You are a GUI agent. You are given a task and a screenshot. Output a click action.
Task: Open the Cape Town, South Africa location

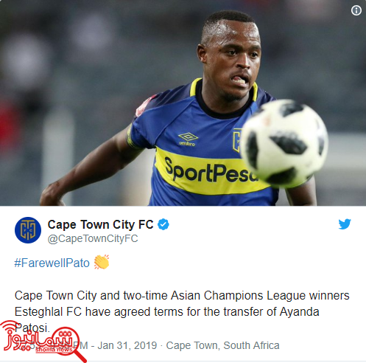tap(222, 345)
